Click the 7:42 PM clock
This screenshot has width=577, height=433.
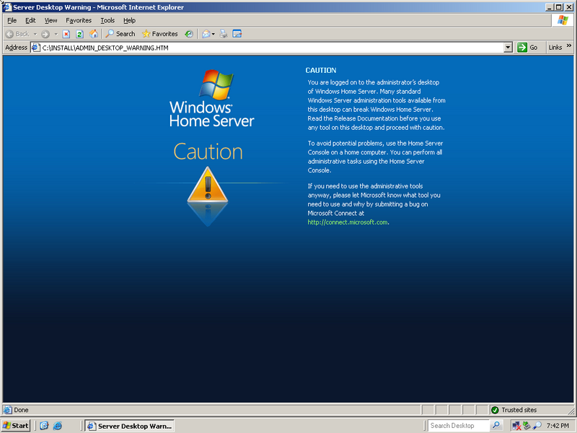[558, 426]
